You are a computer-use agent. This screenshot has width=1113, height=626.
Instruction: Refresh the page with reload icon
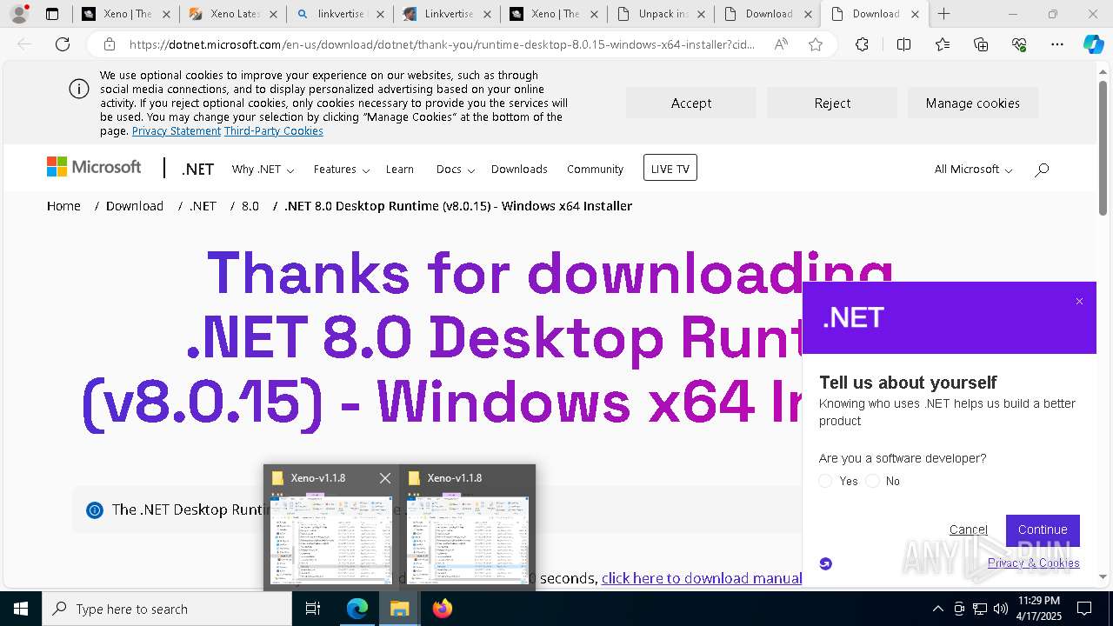click(x=63, y=44)
